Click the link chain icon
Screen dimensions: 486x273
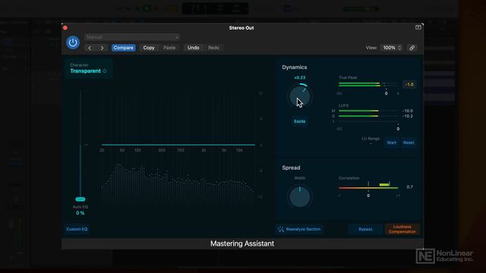pos(412,48)
